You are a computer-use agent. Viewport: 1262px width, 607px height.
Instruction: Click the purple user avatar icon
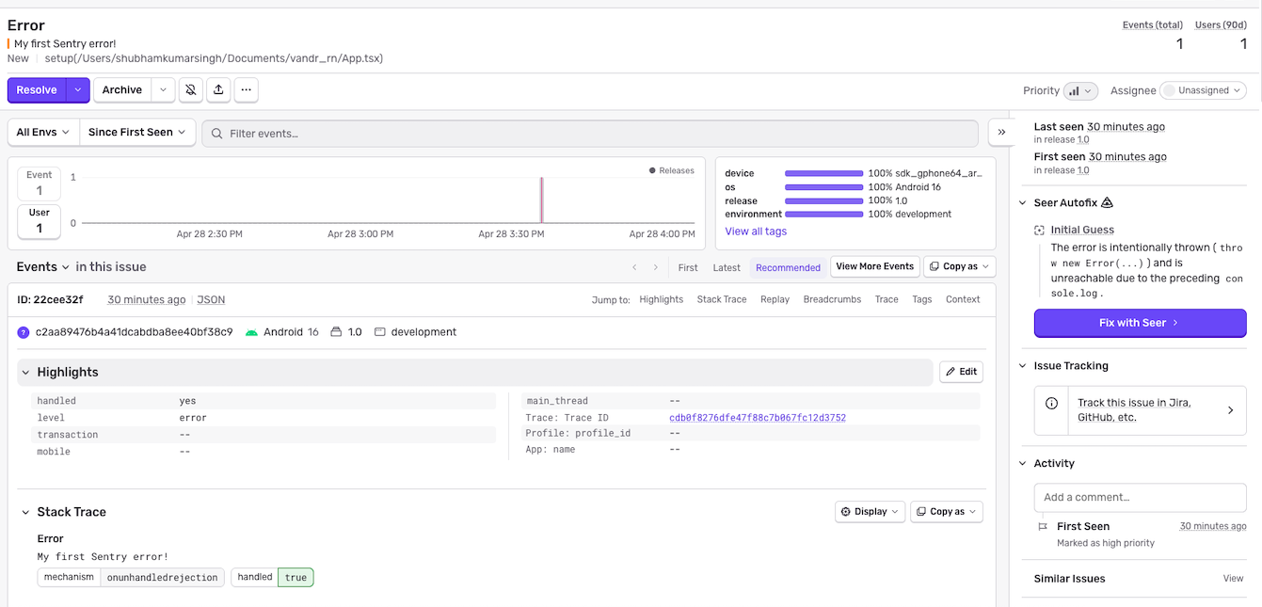click(24, 332)
